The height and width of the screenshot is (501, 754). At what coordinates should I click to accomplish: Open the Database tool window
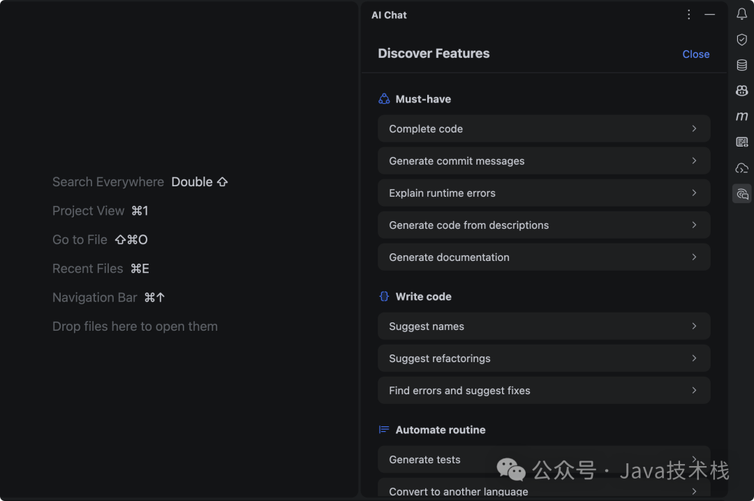pyautogui.click(x=741, y=65)
